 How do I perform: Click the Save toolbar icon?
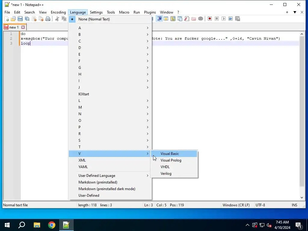(x=20, y=19)
